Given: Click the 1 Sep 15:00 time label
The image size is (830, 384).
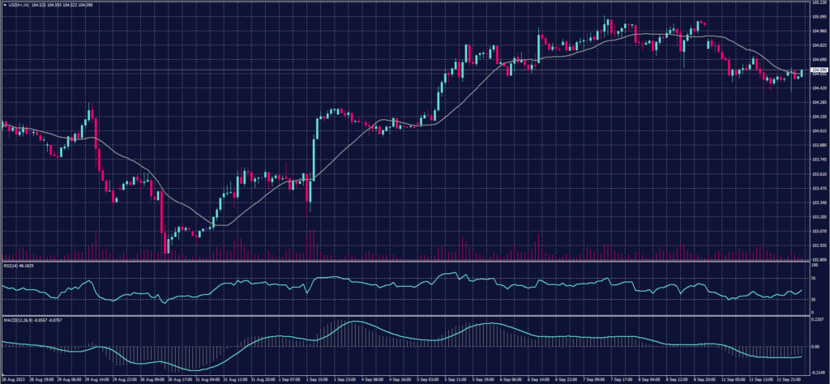Looking at the screenshot, I should click(316, 378).
